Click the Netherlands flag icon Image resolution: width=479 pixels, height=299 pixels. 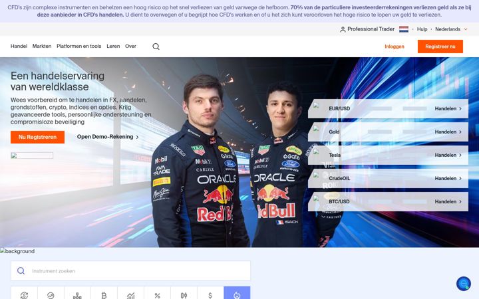click(404, 29)
